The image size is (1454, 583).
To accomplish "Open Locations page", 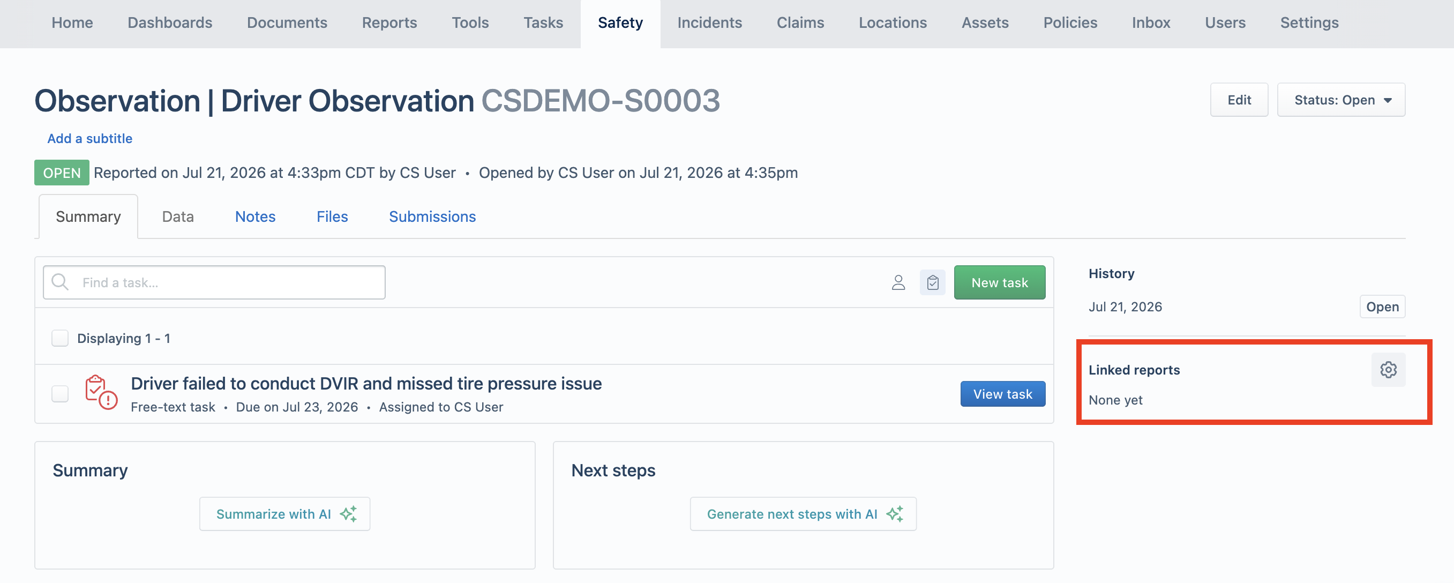I will tap(893, 23).
